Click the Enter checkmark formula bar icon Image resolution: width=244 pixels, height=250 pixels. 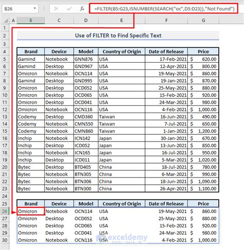(69, 9)
